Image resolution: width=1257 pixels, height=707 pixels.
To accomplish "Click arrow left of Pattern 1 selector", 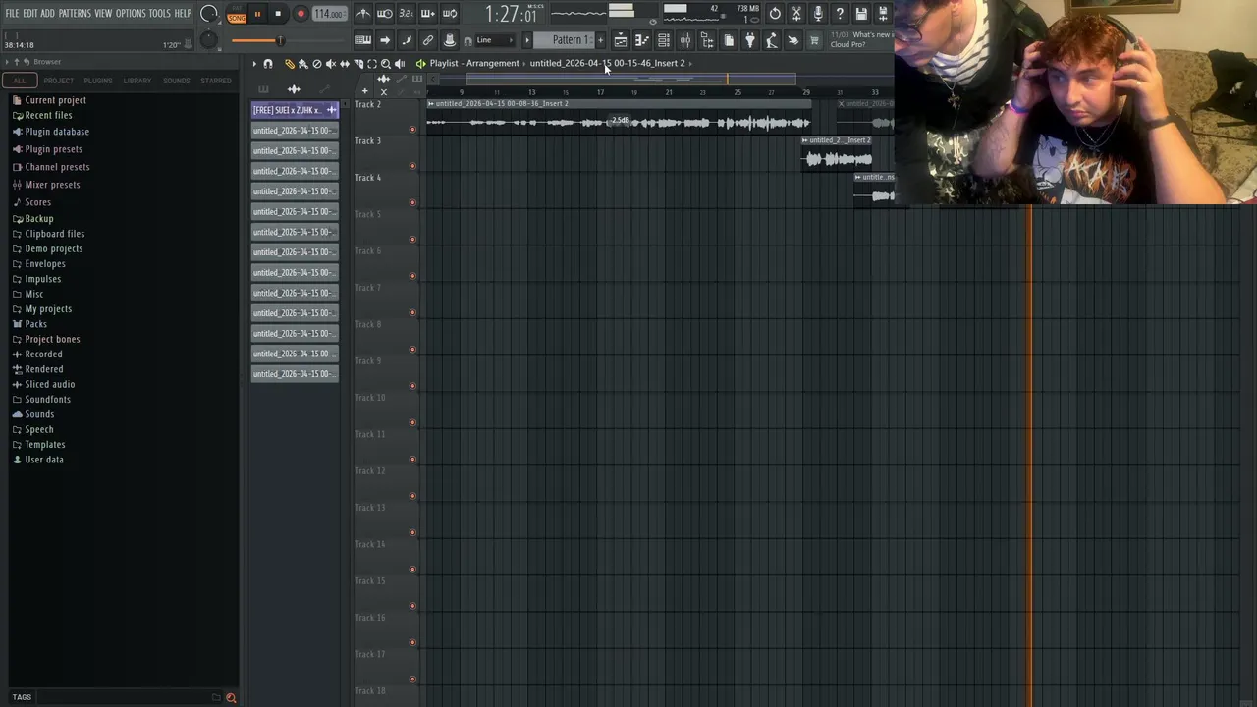I will (x=527, y=40).
